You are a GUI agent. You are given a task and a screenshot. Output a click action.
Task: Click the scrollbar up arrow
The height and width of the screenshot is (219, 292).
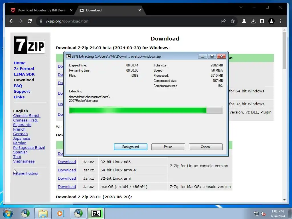tap(284, 30)
